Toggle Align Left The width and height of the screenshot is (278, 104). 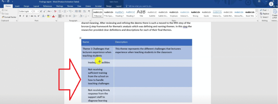pyautogui.click(x=60, y=16)
